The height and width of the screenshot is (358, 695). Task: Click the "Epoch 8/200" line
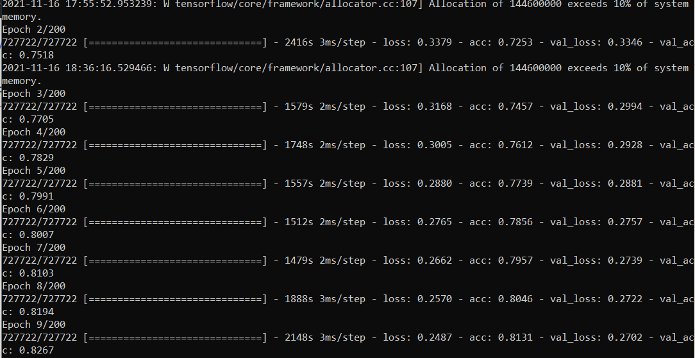[34, 287]
